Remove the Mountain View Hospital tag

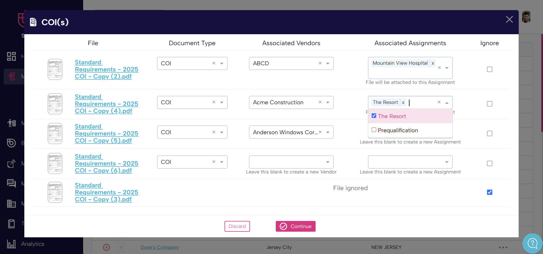[433, 63]
